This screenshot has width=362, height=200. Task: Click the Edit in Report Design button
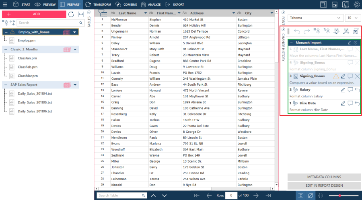point(324,186)
